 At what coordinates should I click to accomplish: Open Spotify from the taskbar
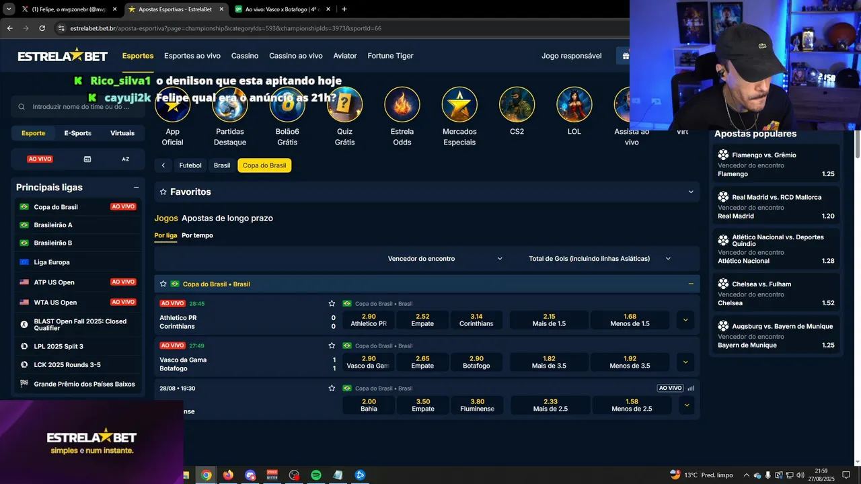316,475
